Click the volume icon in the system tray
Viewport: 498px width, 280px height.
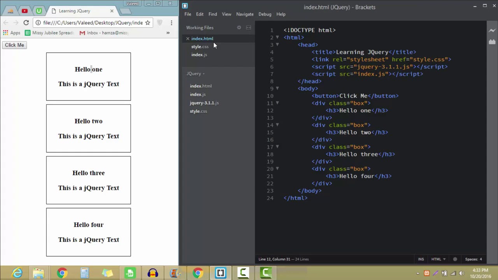[462, 273]
